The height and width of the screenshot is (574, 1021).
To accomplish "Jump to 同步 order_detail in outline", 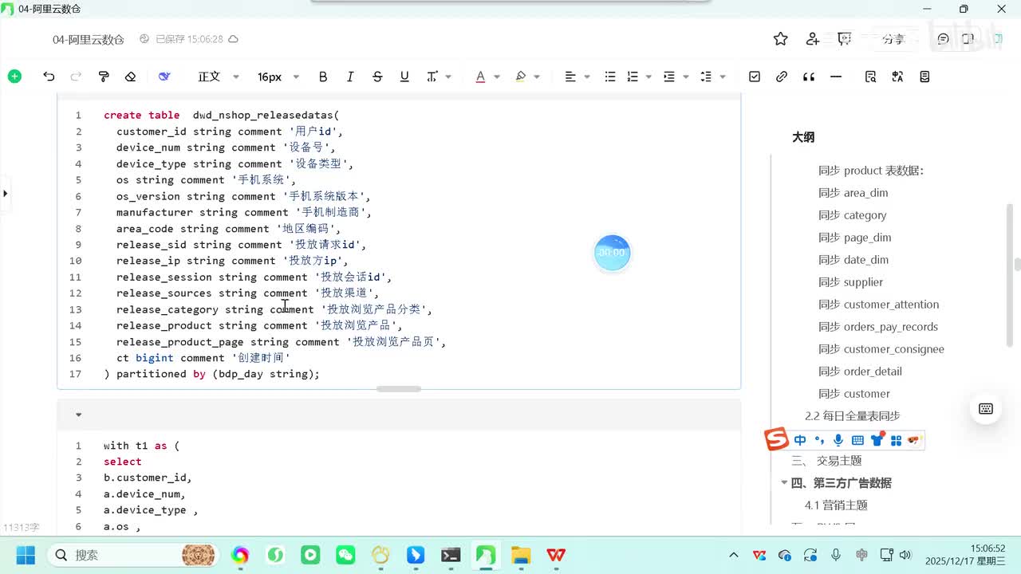I will pyautogui.click(x=860, y=372).
